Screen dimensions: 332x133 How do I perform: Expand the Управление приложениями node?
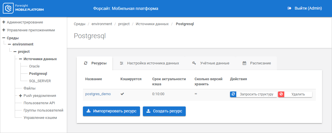pos(4,30)
